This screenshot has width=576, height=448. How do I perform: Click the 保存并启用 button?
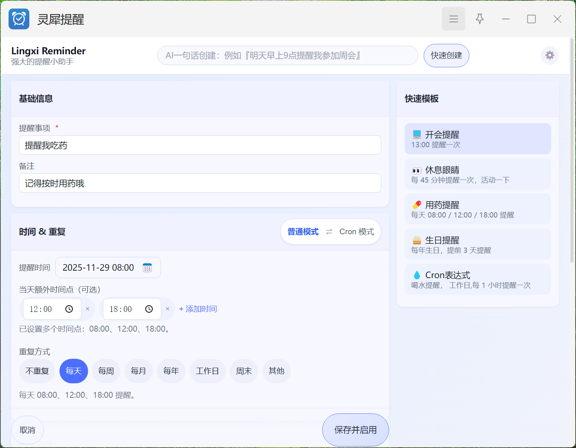355,430
